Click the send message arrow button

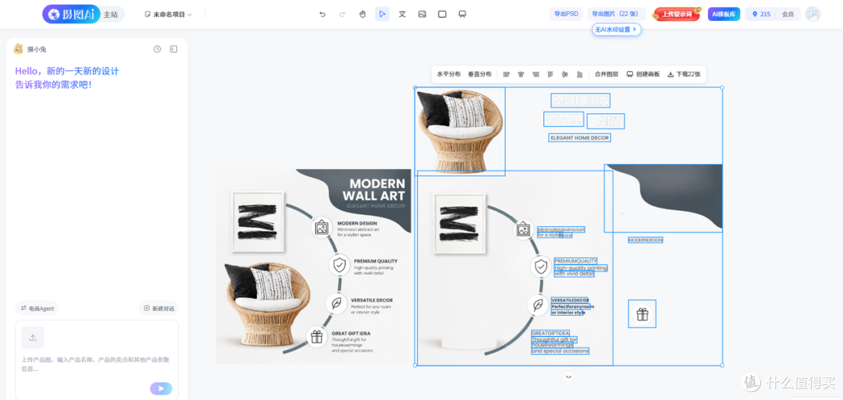point(162,389)
